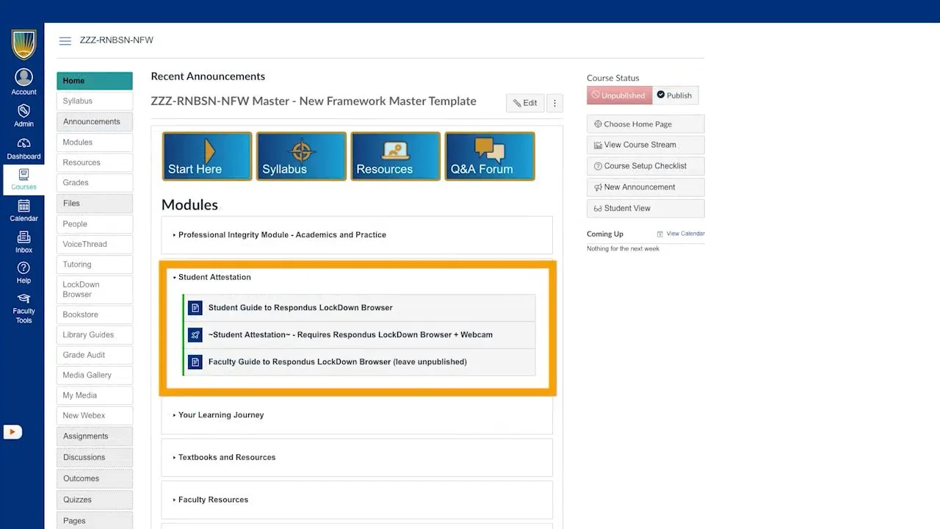The height and width of the screenshot is (529, 940).
Task: Click View Course Stream button
Action: pyautogui.click(x=646, y=145)
